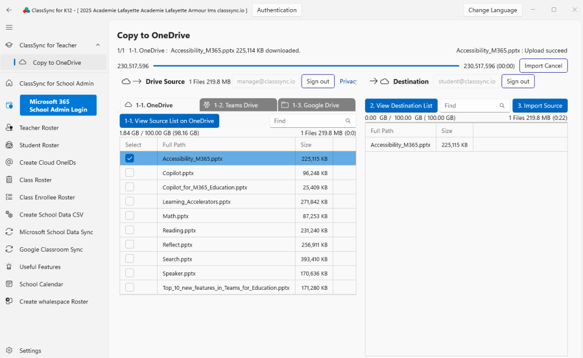Select the Learning_Accelerators.pptx checkbox
Image resolution: width=583 pixels, height=358 pixels.
pos(129,201)
